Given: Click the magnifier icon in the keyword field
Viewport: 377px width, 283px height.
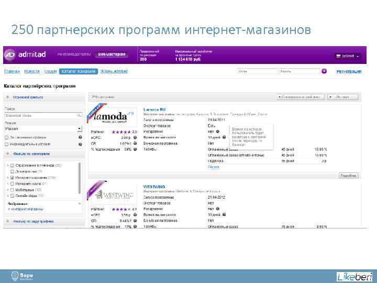Looking at the screenshot, I should tap(79, 115).
